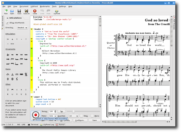Click the Save button in Rumor panel

(95, 120)
